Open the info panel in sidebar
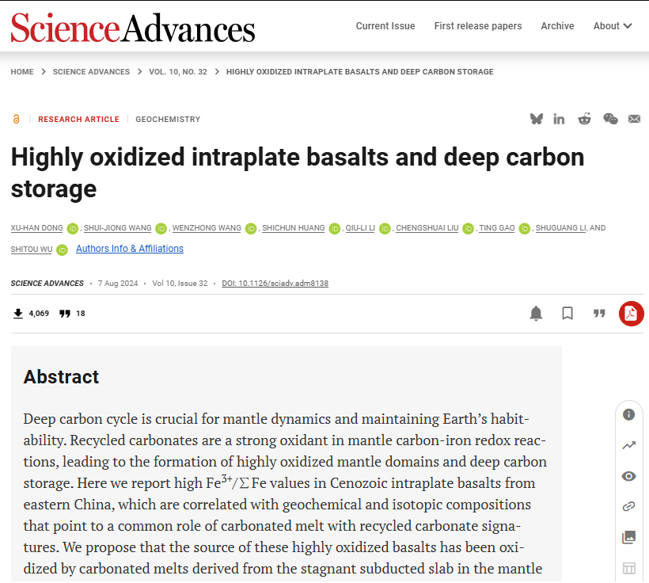649x583 pixels. [629, 414]
